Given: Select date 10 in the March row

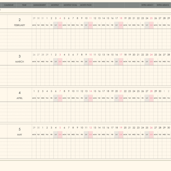Looking at the screenshot, I should click(91, 55).
